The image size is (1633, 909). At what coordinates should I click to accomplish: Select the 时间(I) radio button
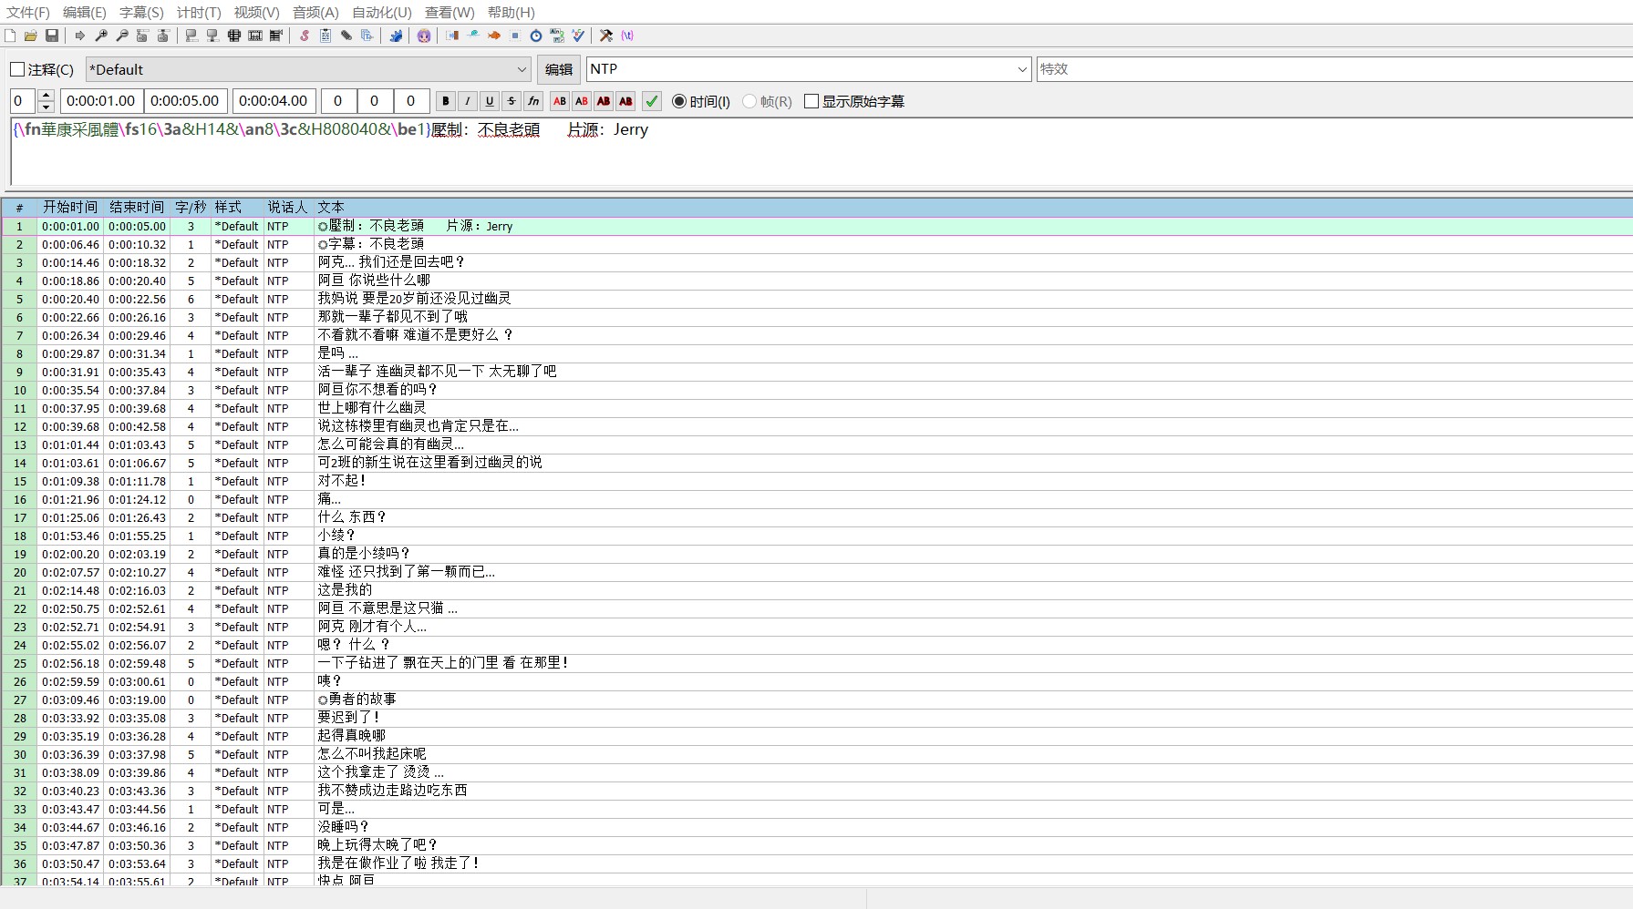click(679, 101)
